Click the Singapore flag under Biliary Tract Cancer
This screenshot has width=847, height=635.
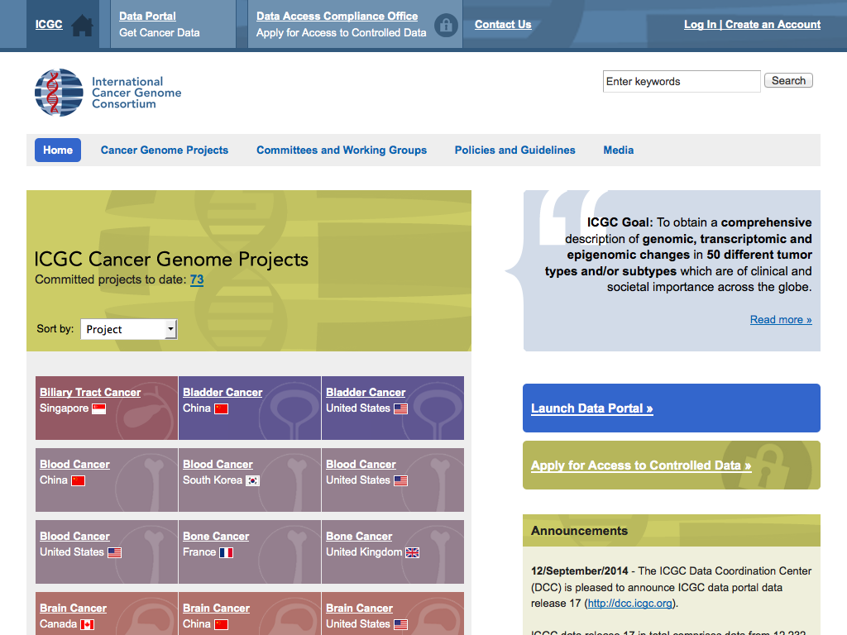[x=99, y=408]
